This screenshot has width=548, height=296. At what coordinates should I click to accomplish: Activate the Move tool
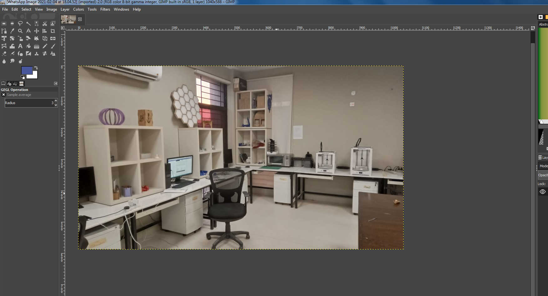37,31
